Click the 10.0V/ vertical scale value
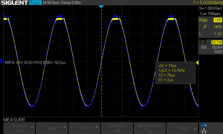The width and height of the screenshot is (223, 134). click(217, 47)
